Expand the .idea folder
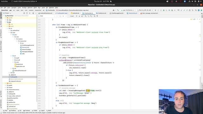Image resolution: width=203 pixels, height=114 pixels. 5,20
